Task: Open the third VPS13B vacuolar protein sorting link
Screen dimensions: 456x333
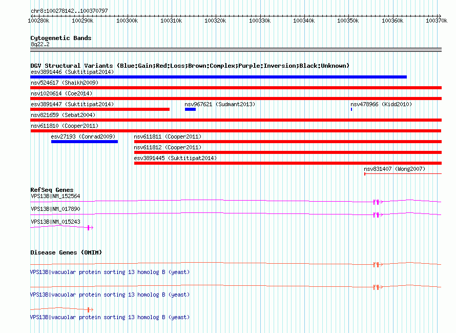Action: [110, 317]
